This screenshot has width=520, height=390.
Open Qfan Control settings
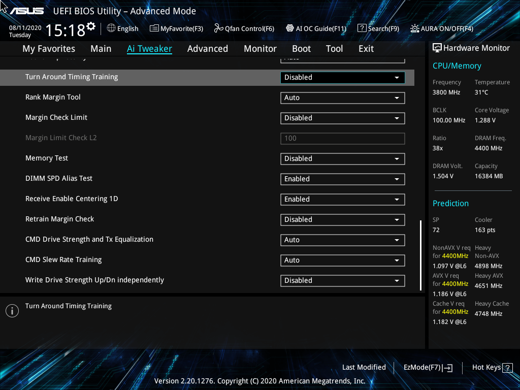point(244,28)
